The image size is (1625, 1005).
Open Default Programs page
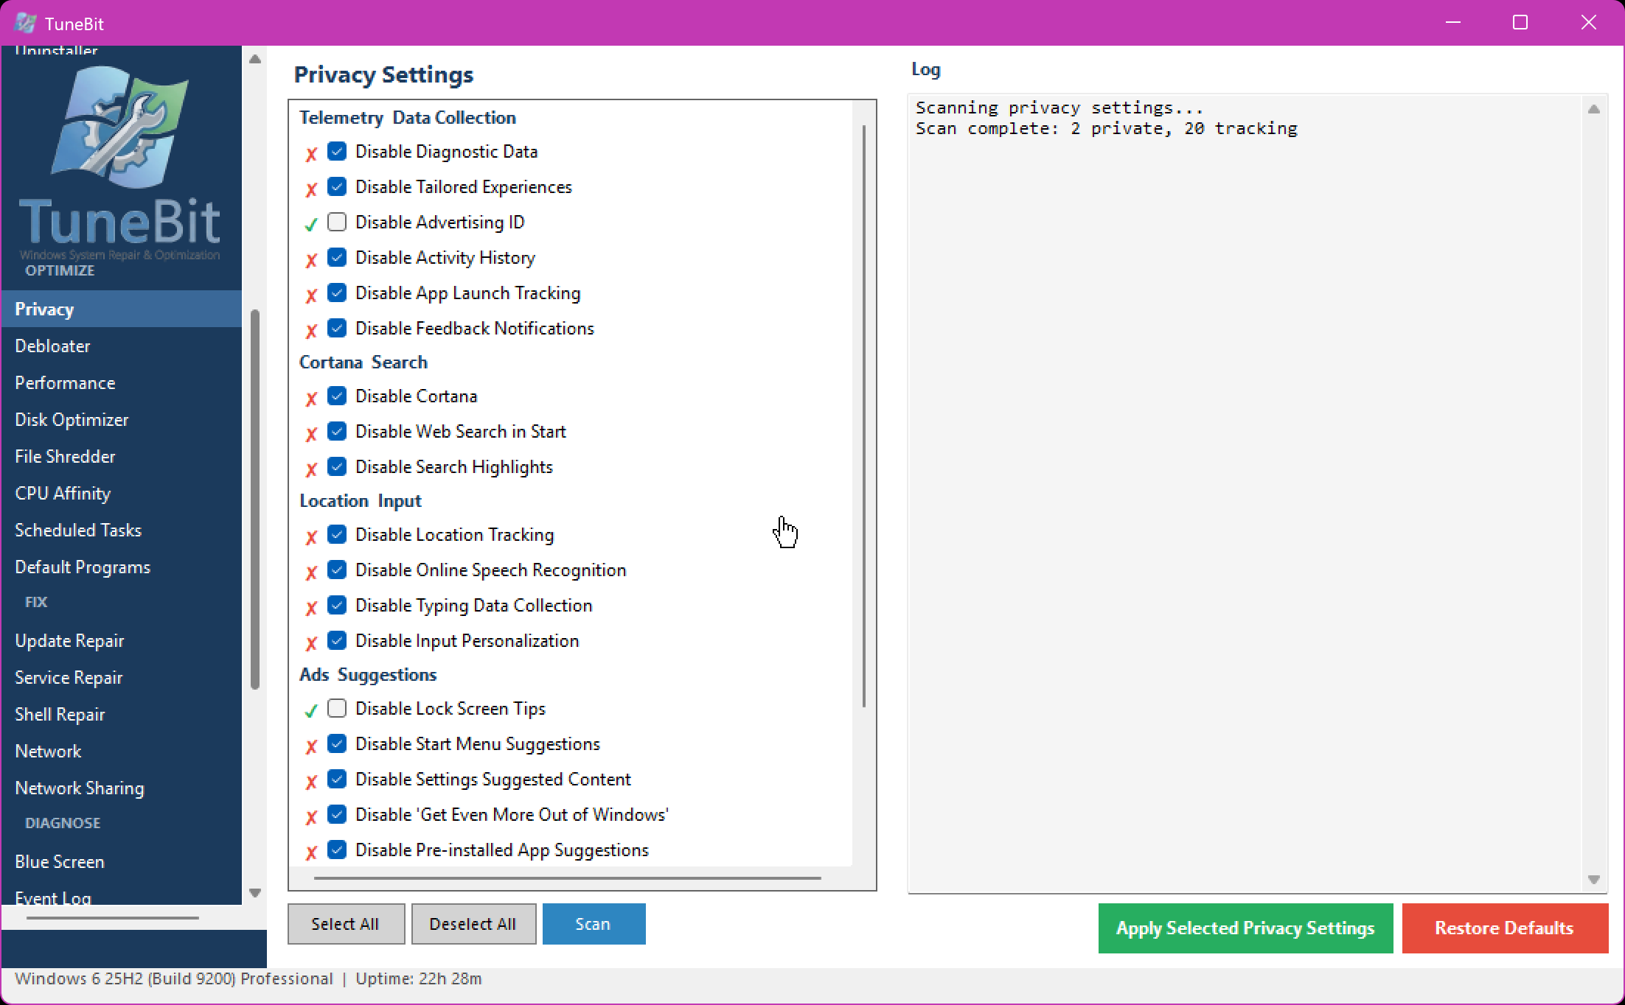[x=122, y=567]
